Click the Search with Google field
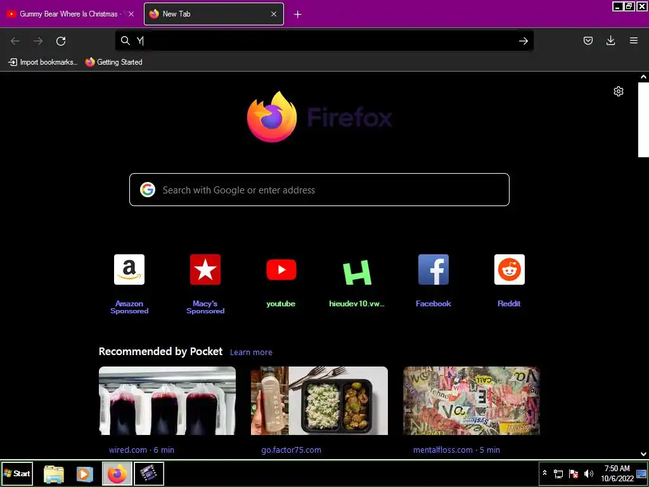The width and height of the screenshot is (649, 487). tap(319, 190)
